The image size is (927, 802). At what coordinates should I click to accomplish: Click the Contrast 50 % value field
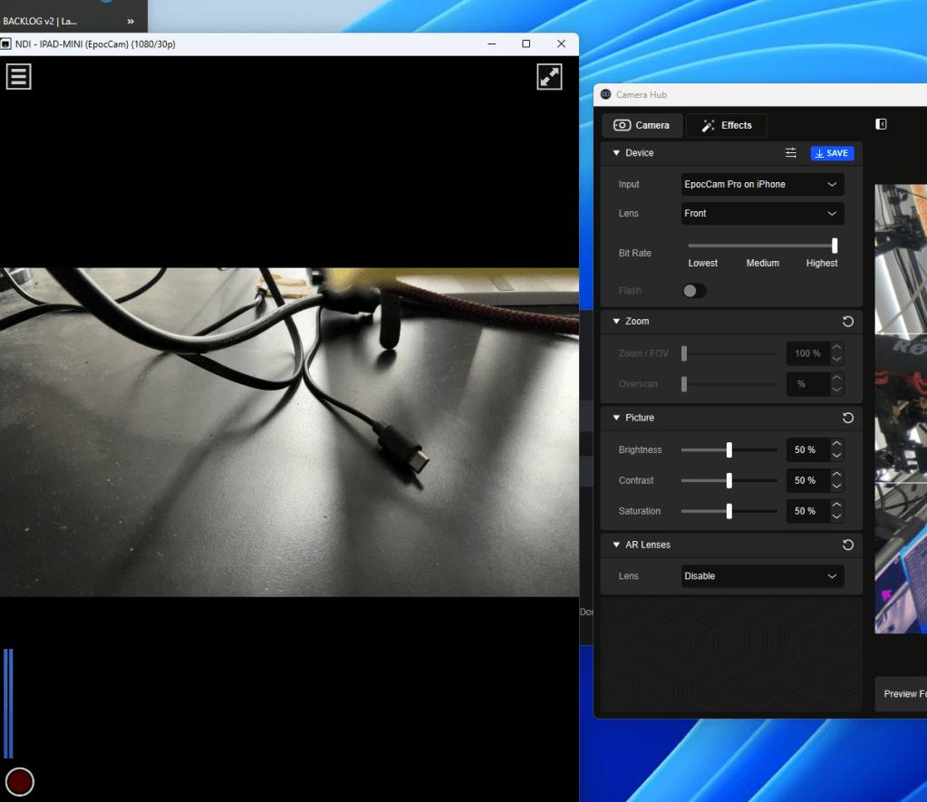[x=807, y=481]
